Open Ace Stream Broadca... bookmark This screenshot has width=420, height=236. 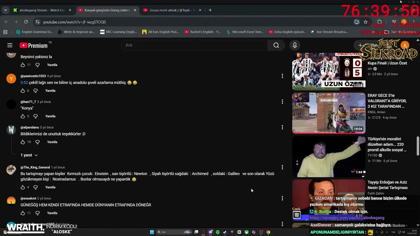(329, 32)
